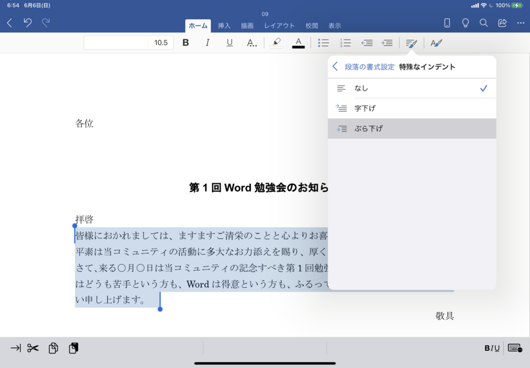
Task: Open the share document icon
Action: pyautogui.click(x=502, y=23)
